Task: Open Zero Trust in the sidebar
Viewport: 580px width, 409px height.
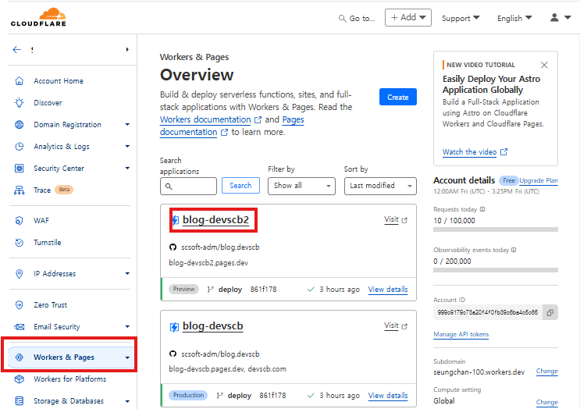Action: [x=50, y=305]
